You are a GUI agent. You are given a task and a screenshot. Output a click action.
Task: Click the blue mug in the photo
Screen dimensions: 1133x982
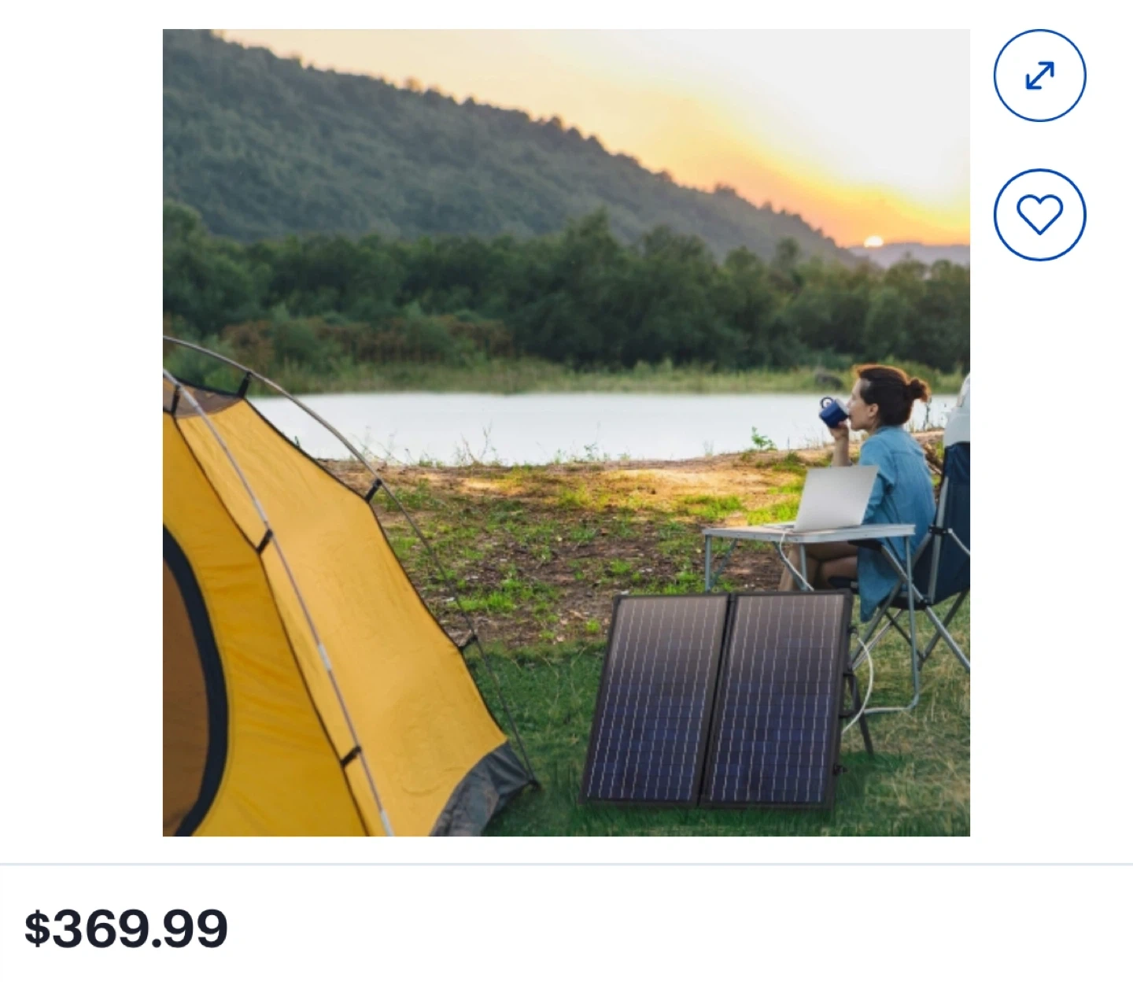[832, 412]
